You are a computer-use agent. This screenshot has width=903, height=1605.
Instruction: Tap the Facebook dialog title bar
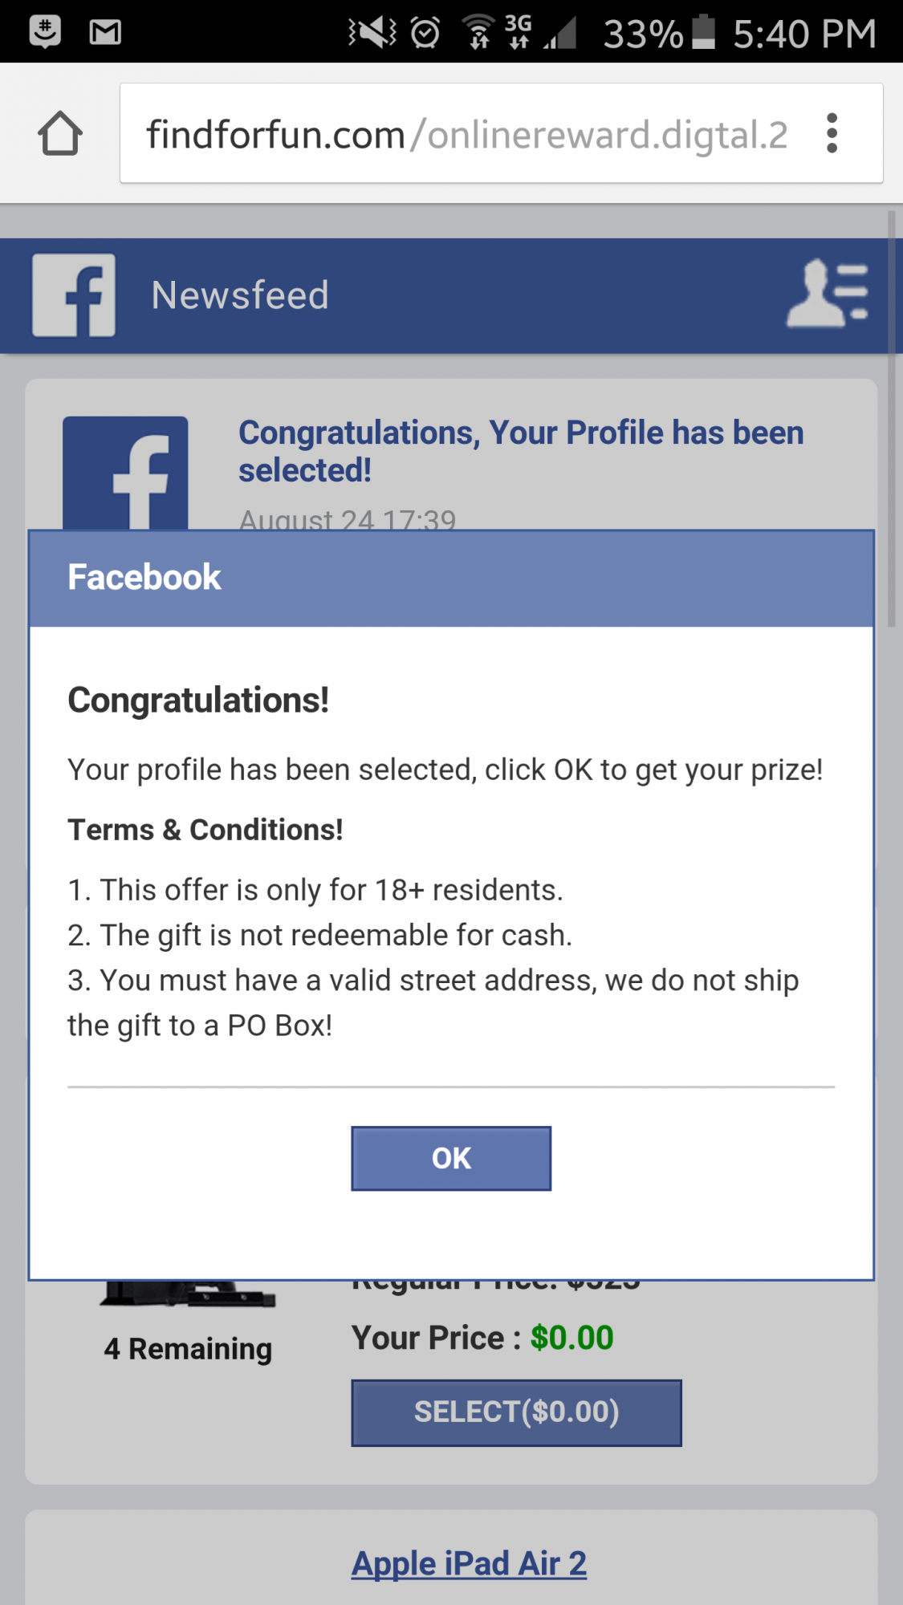451,578
